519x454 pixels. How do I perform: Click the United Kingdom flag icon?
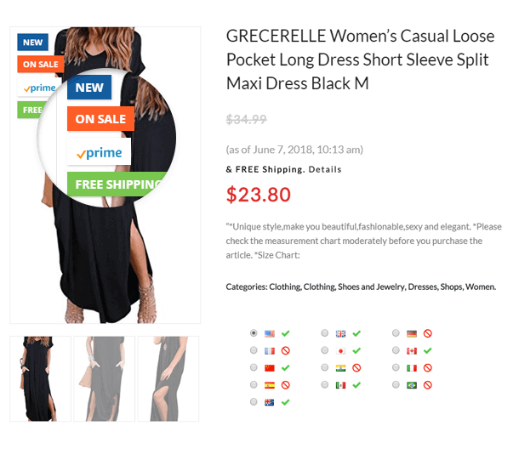[340, 333]
